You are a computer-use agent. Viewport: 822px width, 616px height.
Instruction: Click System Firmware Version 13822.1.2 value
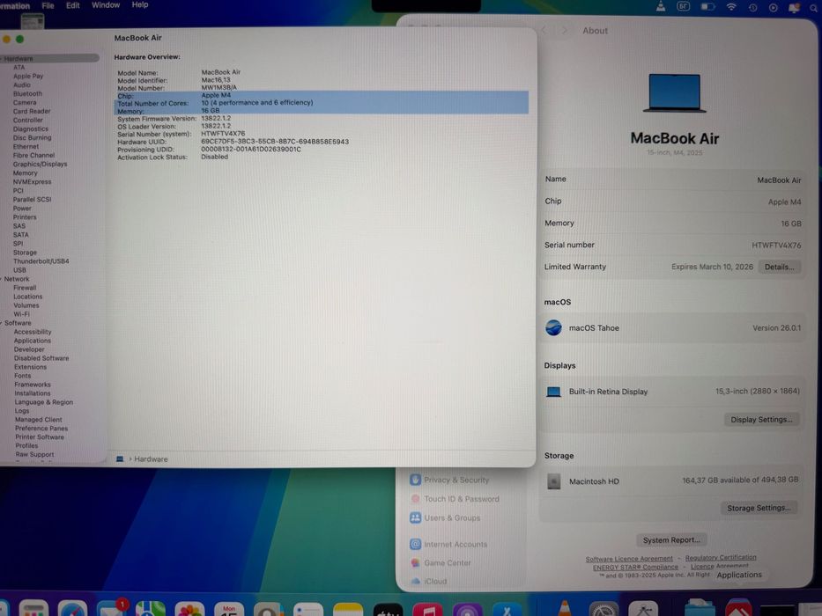pyautogui.click(x=216, y=119)
